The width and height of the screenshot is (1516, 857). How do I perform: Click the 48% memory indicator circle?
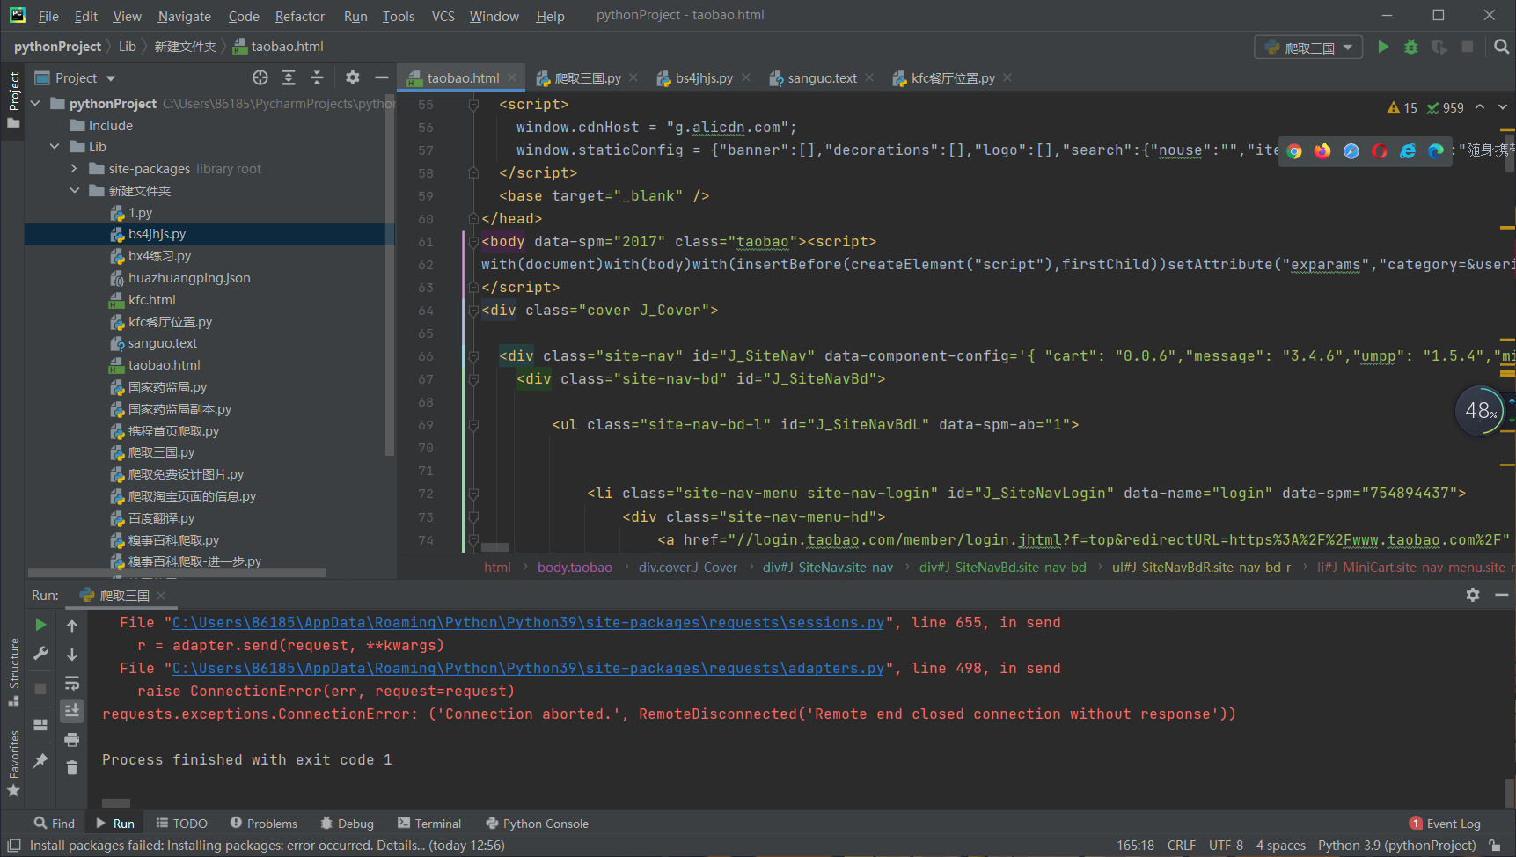click(x=1480, y=411)
